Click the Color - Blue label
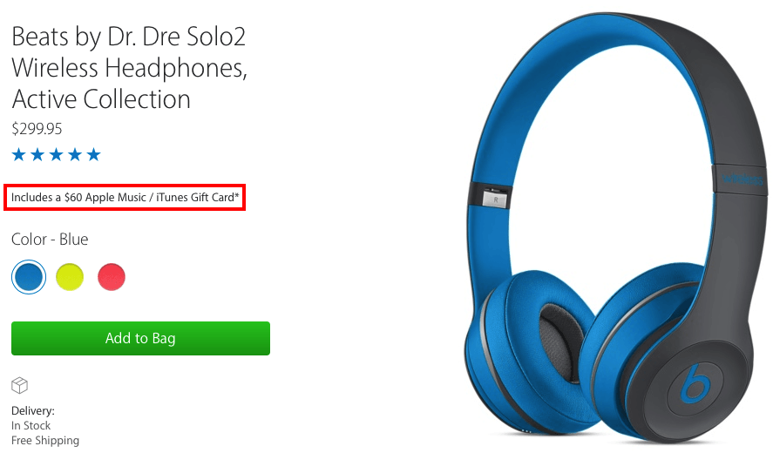This screenshot has width=773, height=453. 50,240
